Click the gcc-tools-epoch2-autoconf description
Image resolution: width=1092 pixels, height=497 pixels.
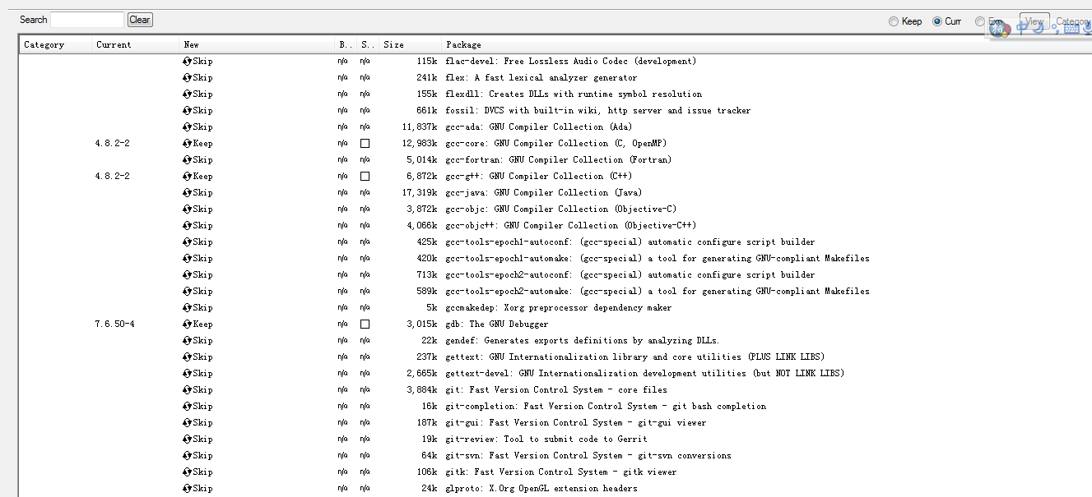click(x=630, y=275)
